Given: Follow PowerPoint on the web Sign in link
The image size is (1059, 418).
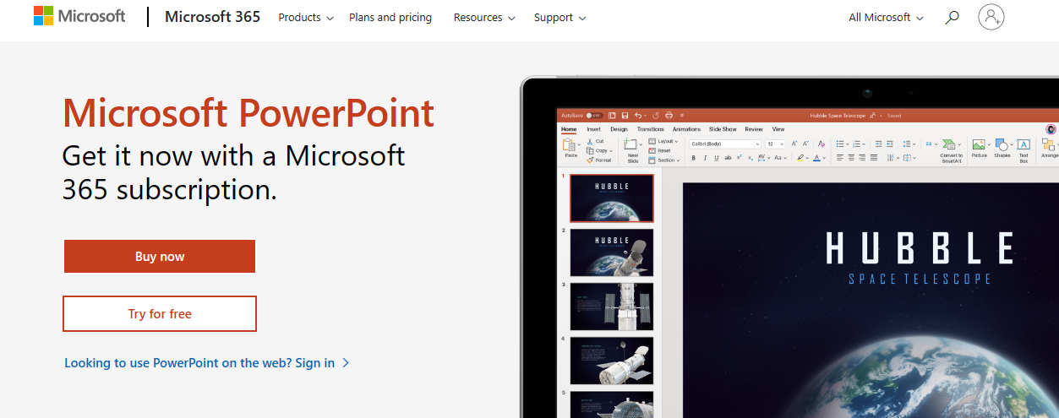Looking at the screenshot, I should tap(207, 363).
